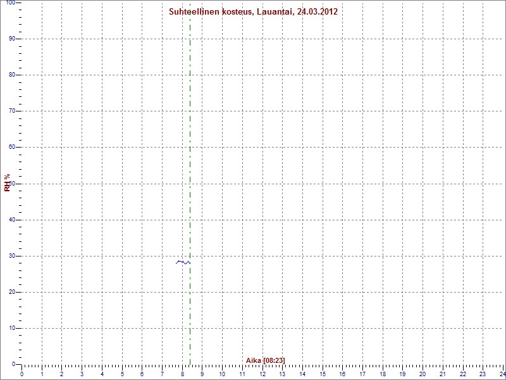Click the x-axis hour label 5
This screenshot has height=380, width=506.
coord(122,374)
